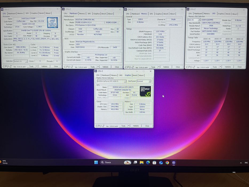Open Microsoft Edge from the taskbar
249x187 pixels.
148,162
